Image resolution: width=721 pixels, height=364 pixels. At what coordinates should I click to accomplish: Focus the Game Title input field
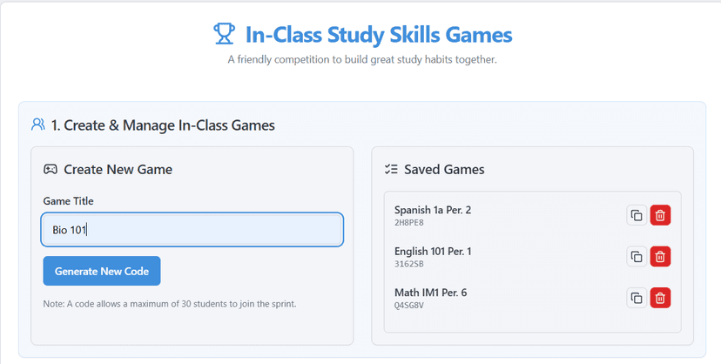192,230
